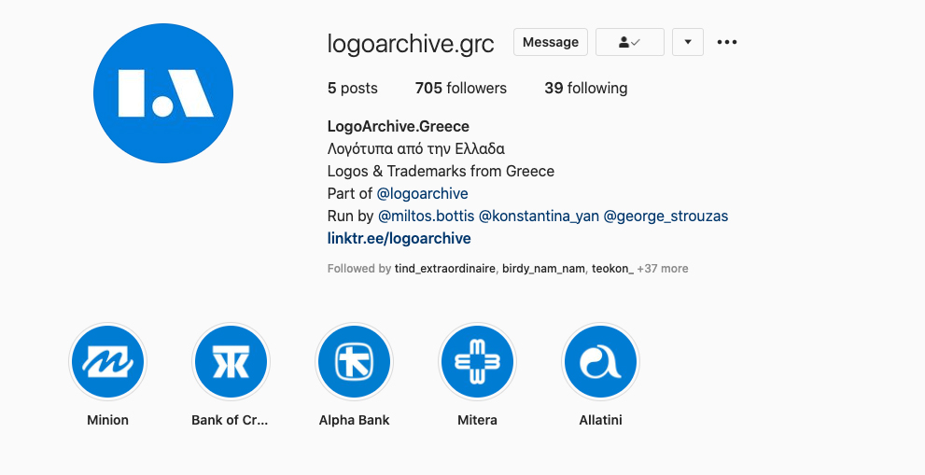Image resolution: width=925 pixels, height=475 pixels.
Task: Toggle the following status person-check button
Action: (x=629, y=42)
